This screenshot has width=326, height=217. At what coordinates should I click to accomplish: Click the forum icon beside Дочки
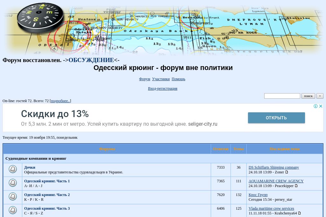pyautogui.click(x=13, y=169)
